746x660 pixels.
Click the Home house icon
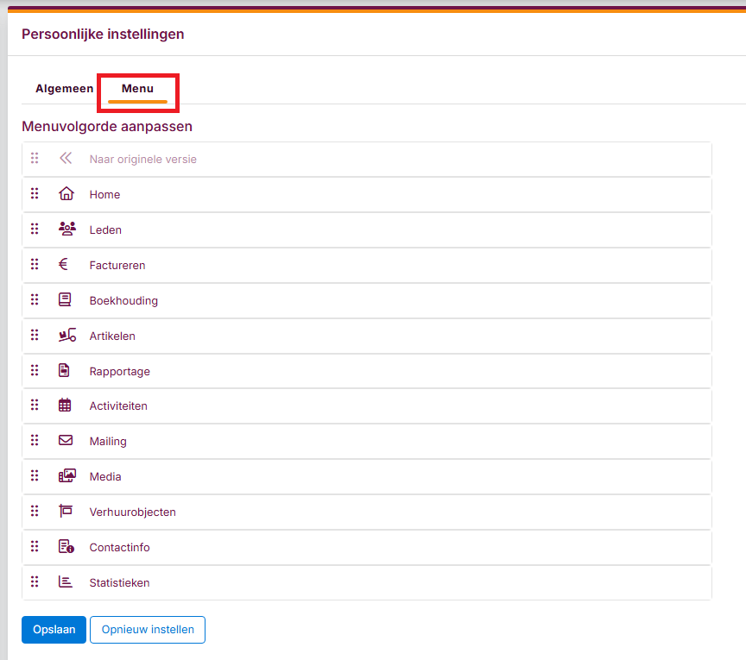click(66, 194)
